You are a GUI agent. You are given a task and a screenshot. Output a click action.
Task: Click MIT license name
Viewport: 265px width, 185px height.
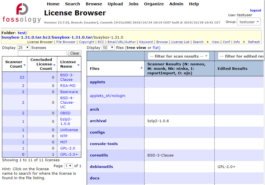(63, 142)
